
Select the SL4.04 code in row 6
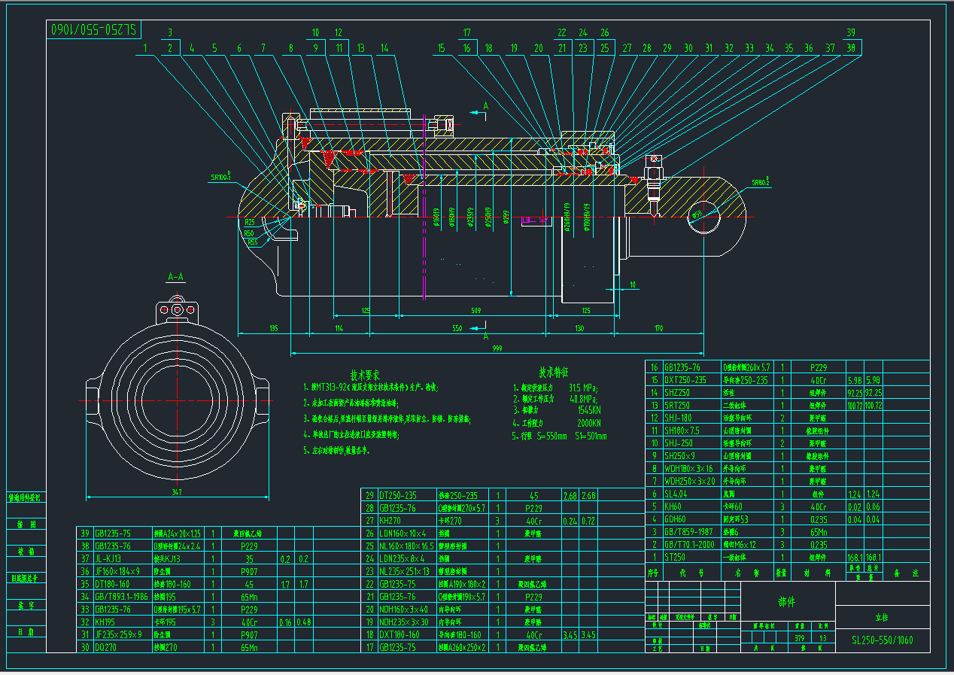(676, 494)
